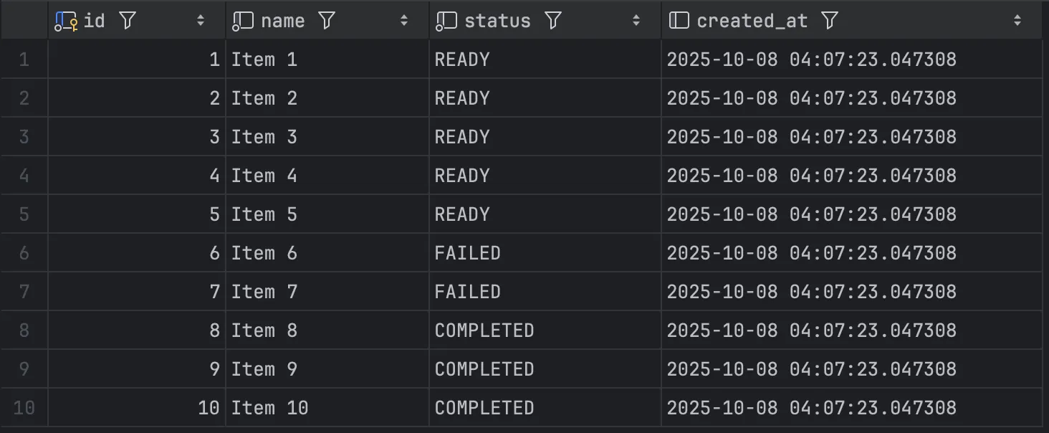
Task: Toggle sort arrows on the status column
Action: coord(636,21)
